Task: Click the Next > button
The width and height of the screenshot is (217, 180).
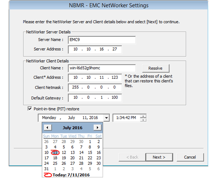Action: click(159, 157)
